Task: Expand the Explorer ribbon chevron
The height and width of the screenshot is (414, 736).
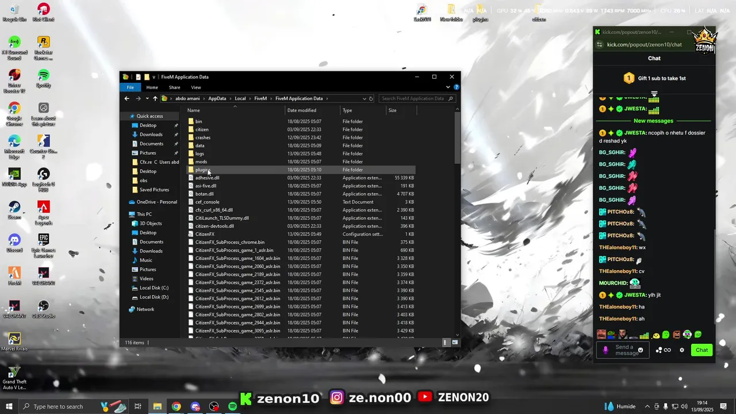Action: [448, 87]
